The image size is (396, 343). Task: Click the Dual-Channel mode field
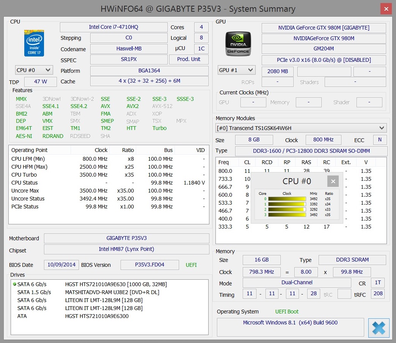coord(297,283)
